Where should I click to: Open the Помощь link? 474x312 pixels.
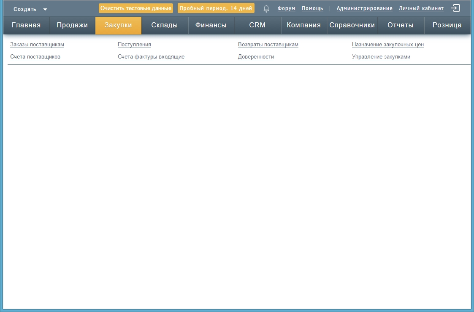[312, 8]
